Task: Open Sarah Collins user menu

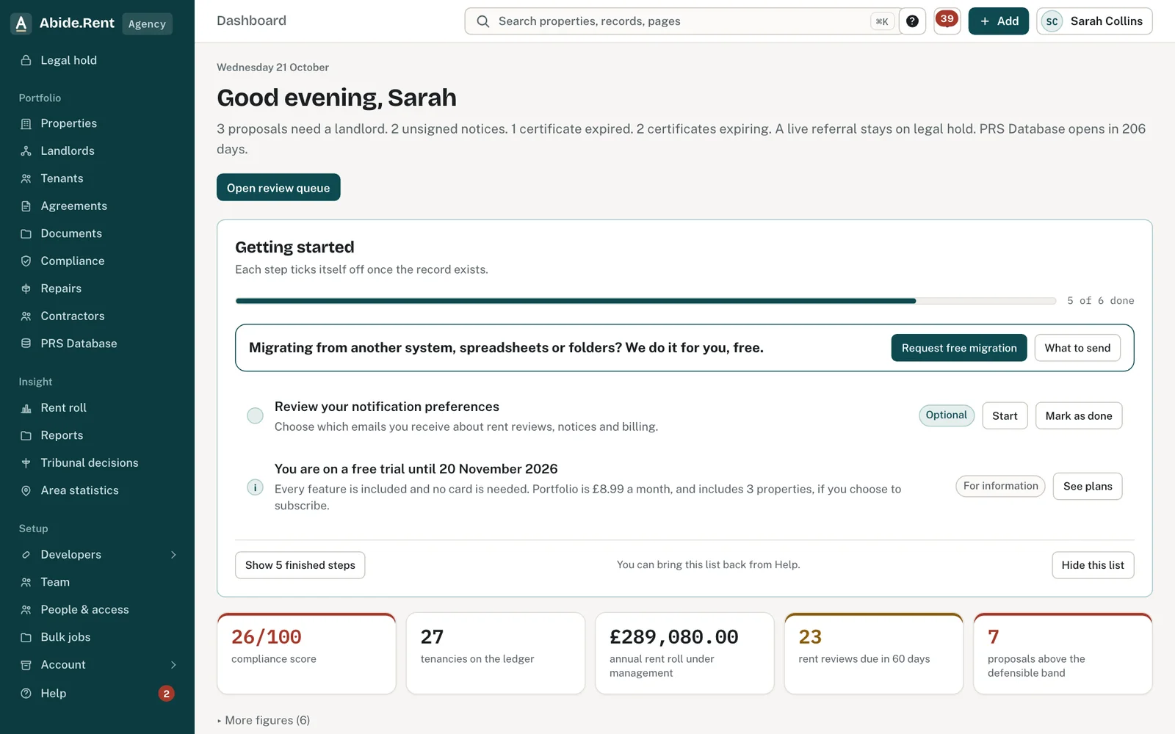Action: [x=1094, y=21]
